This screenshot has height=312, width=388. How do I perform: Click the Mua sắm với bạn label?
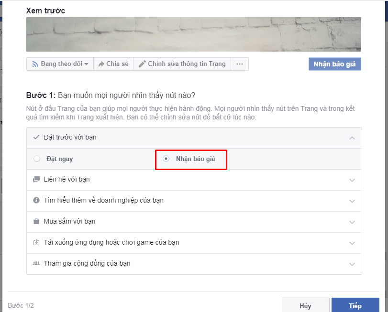(x=69, y=221)
